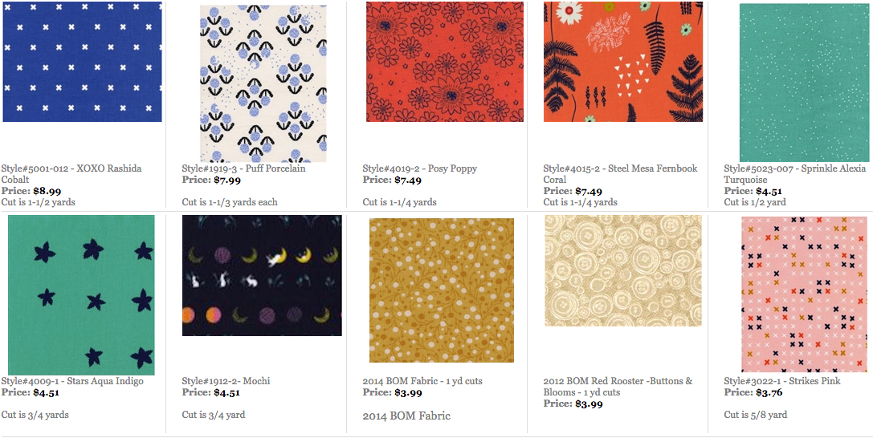This screenshot has width=873, height=438.
Task: Open the Buttons & Blooms fabric thumbnail
Action: coord(622,270)
